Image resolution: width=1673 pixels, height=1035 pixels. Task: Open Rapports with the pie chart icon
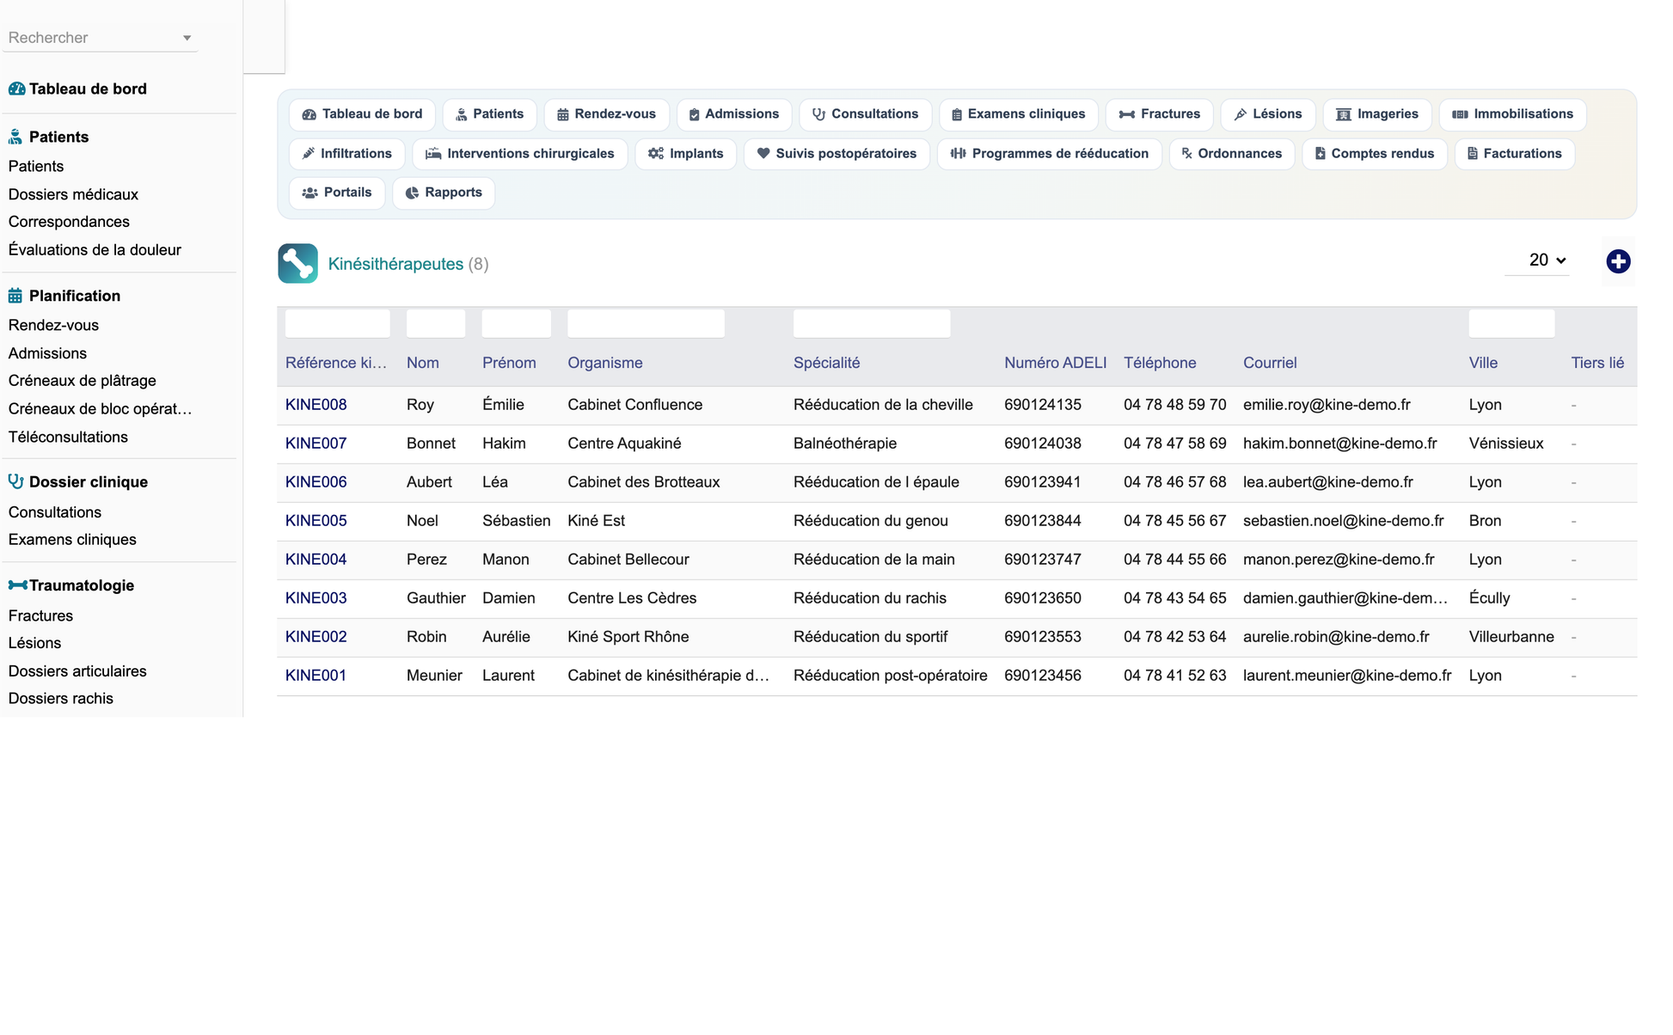point(444,193)
